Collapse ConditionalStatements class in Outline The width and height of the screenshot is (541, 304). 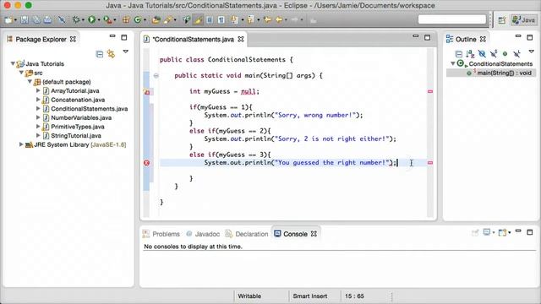point(453,63)
